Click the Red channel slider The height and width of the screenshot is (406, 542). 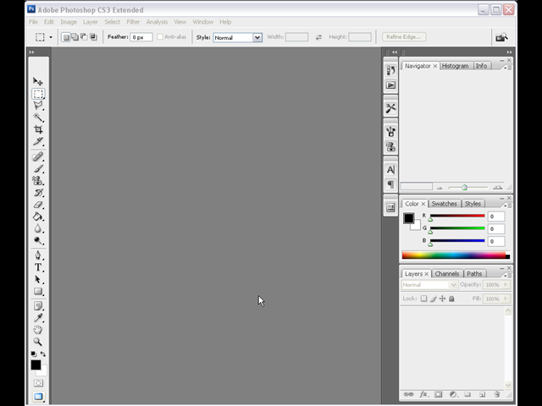[457, 217]
